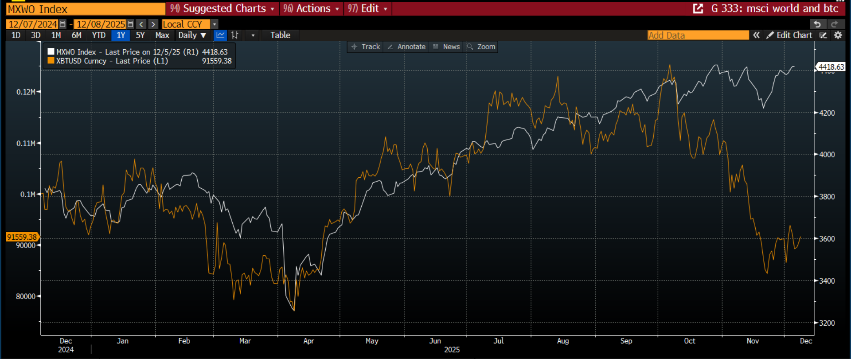This screenshot has height=359, width=851.
Task: Switch to the bar/candle chart icon
Action: point(235,35)
